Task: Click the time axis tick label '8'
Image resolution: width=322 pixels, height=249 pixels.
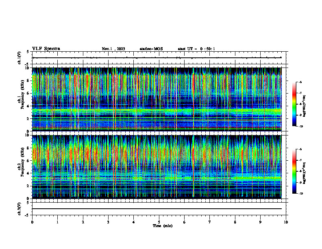Action: tap(235, 222)
